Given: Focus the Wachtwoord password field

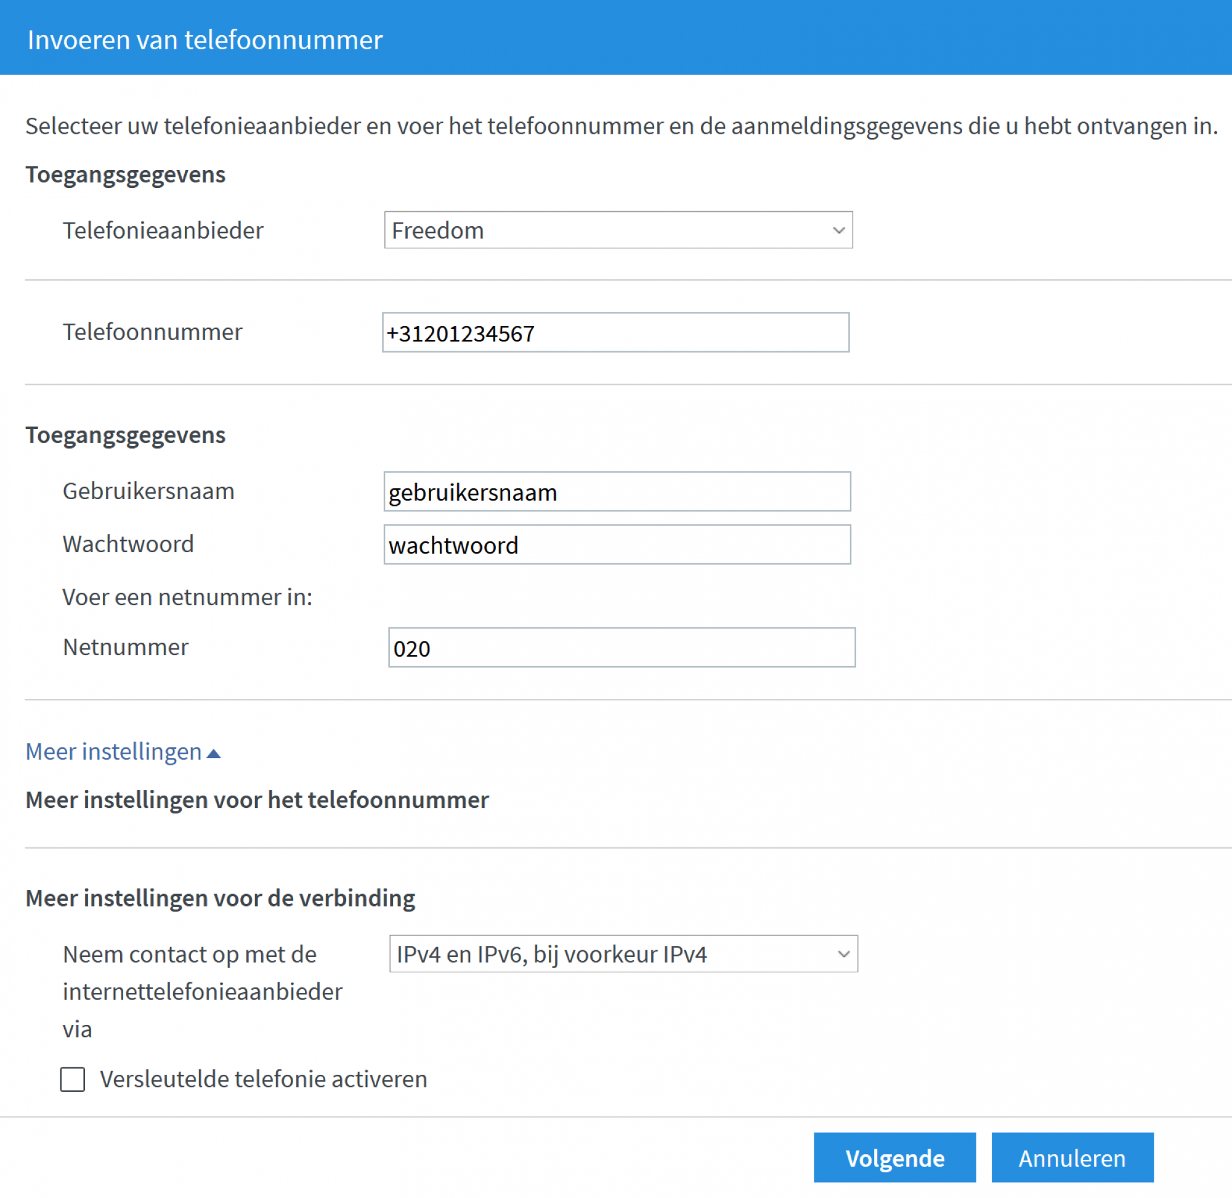Looking at the screenshot, I should 618,544.
